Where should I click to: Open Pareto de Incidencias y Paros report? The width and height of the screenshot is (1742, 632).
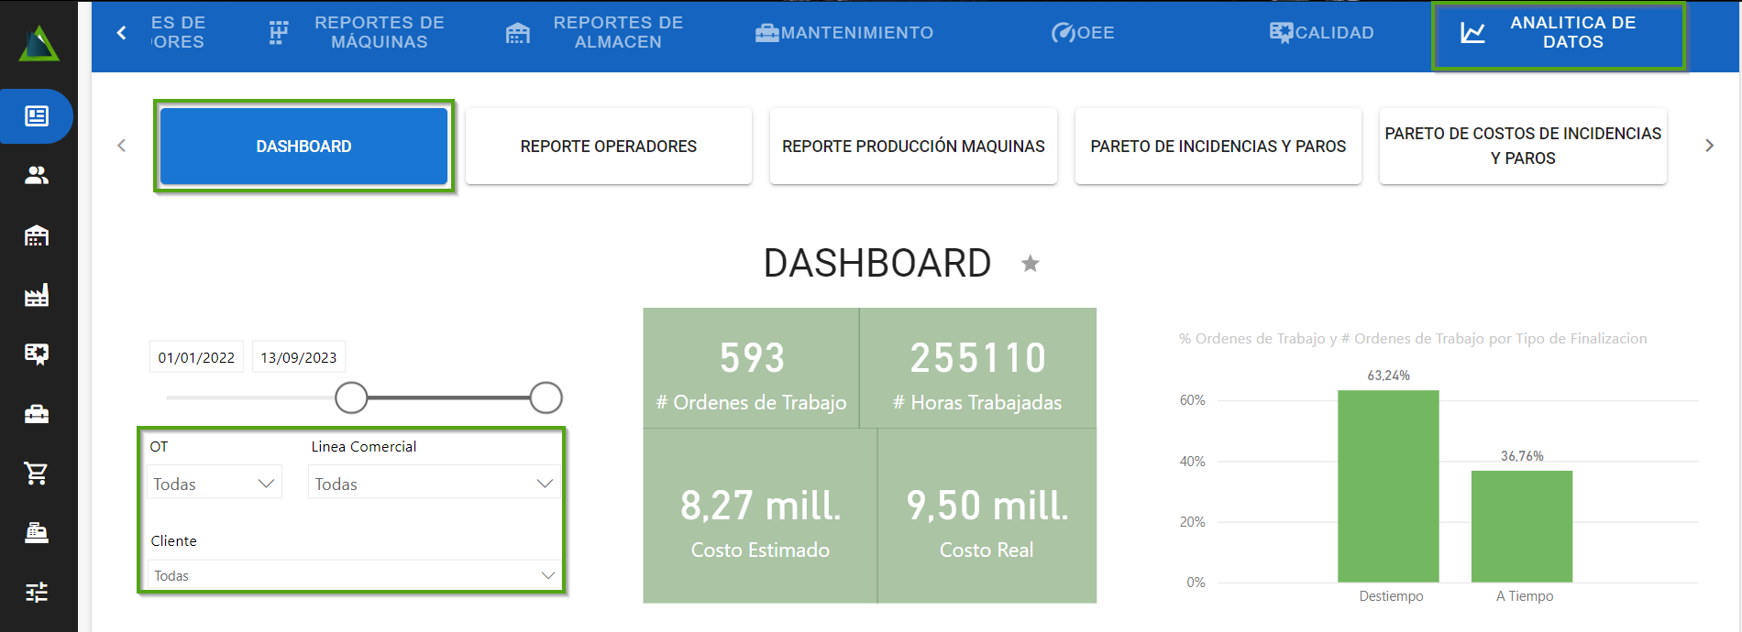tap(1218, 147)
